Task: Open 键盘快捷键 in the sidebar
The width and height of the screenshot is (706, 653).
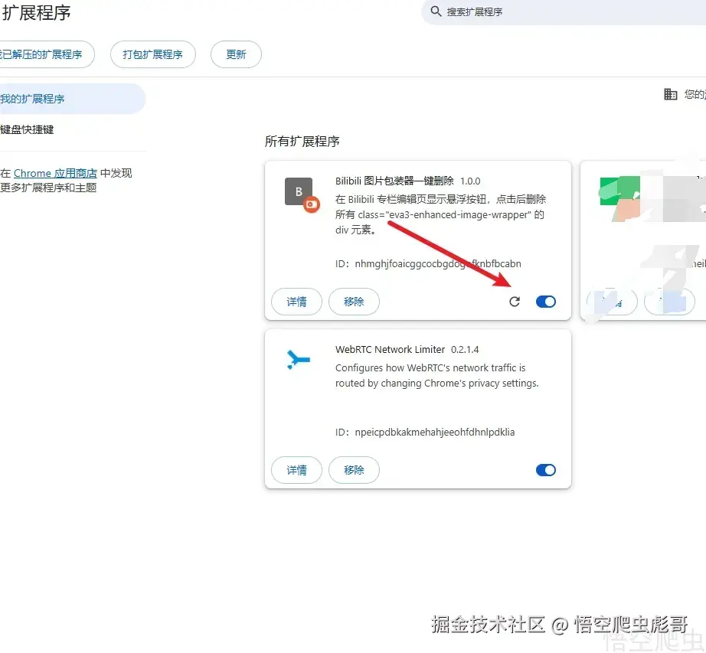Action: (27, 129)
